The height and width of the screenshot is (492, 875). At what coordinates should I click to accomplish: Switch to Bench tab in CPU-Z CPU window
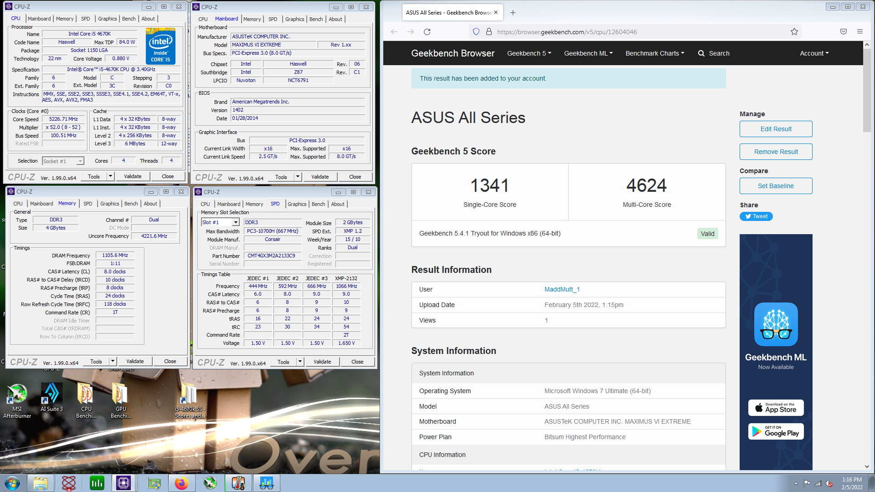[x=129, y=19]
